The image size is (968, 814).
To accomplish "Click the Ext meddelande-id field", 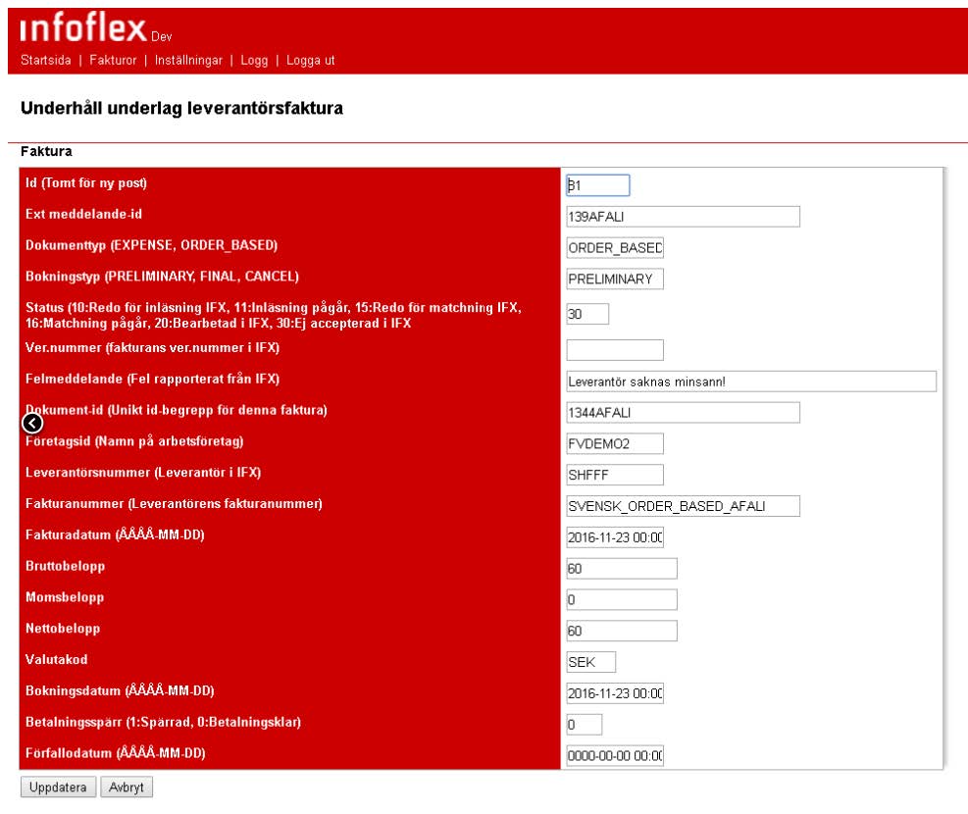I will [x=683, y=217].
